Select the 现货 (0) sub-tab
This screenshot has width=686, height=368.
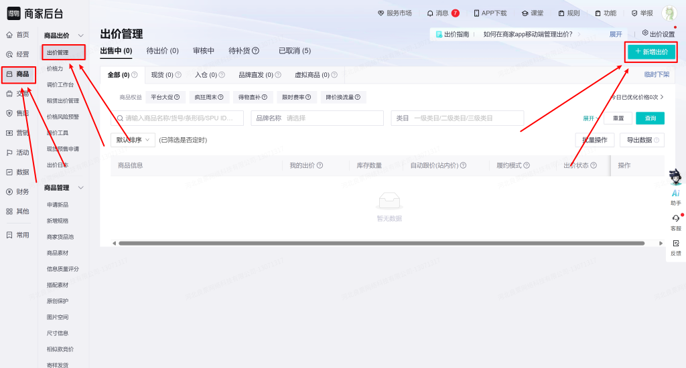166,75
